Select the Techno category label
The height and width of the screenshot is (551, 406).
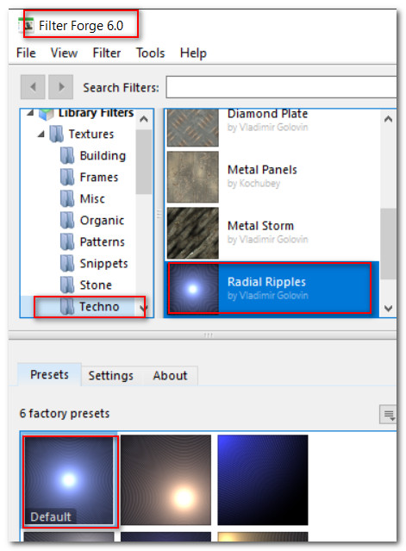(x=99, y=307)
